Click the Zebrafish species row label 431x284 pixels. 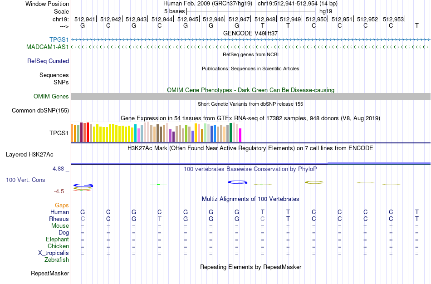pyautogui.click(x=57, y=260)
